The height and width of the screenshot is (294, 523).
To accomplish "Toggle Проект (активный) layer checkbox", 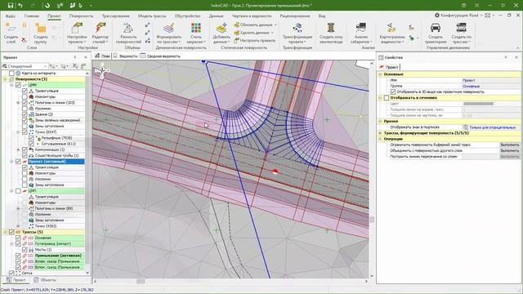I will coord(18,162).
